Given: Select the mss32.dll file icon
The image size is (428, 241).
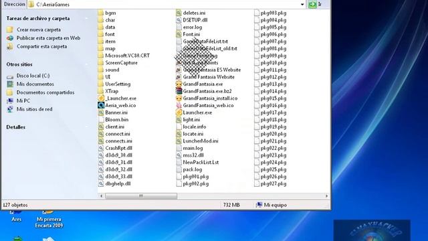Looking at the screenshot, I should click(179, 155).
